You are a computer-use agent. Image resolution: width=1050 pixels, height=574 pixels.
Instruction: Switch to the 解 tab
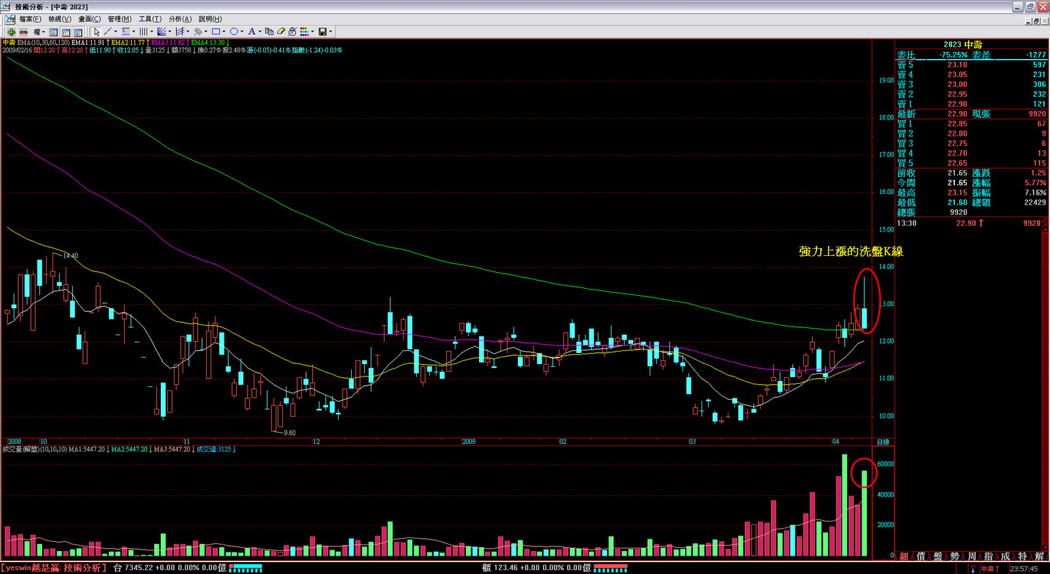point(1039,556)
